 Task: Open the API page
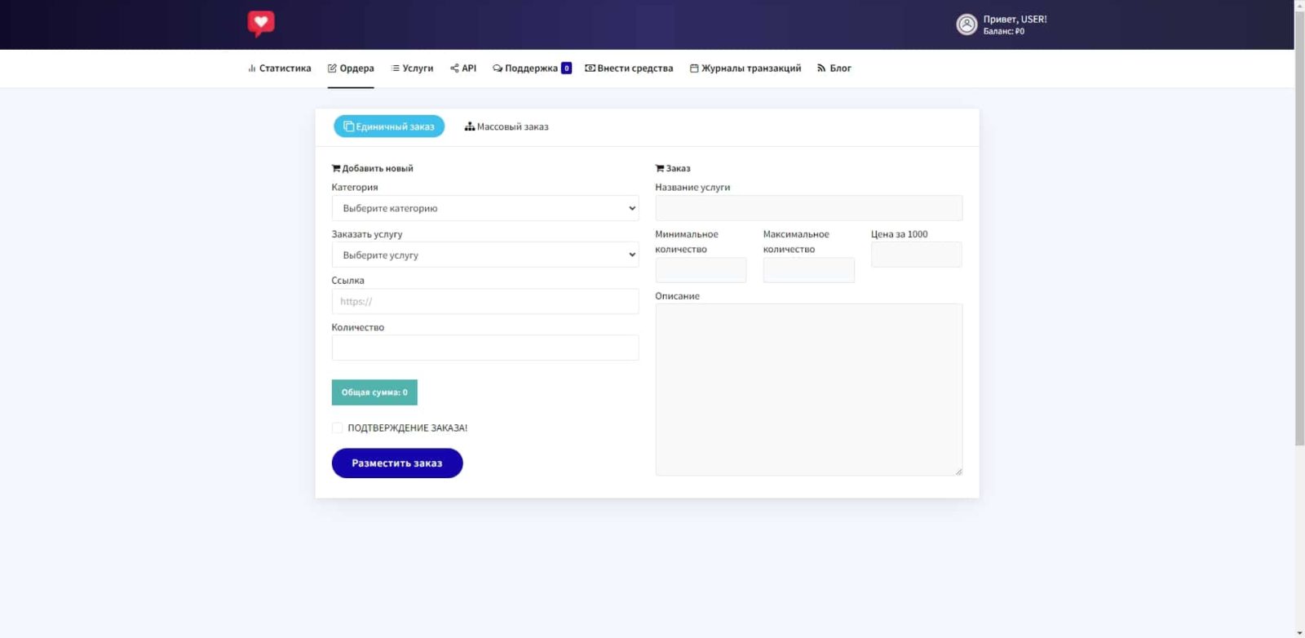(463, 69)
